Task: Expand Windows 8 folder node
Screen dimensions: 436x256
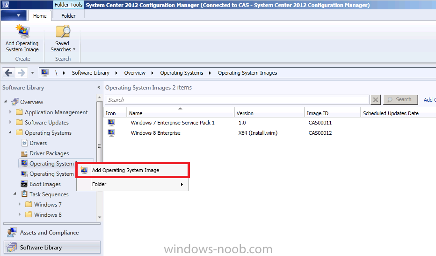Action: (x=20, y=214)
